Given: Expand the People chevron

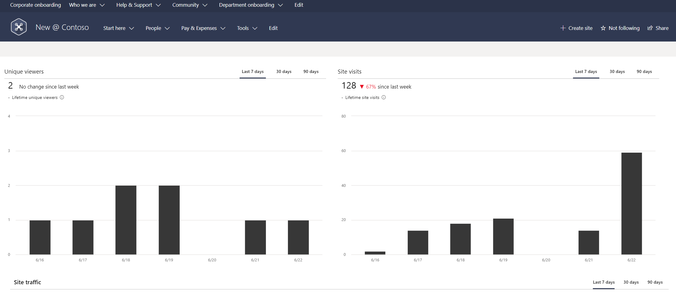Looking at the screenshot, I should (167, 28).
